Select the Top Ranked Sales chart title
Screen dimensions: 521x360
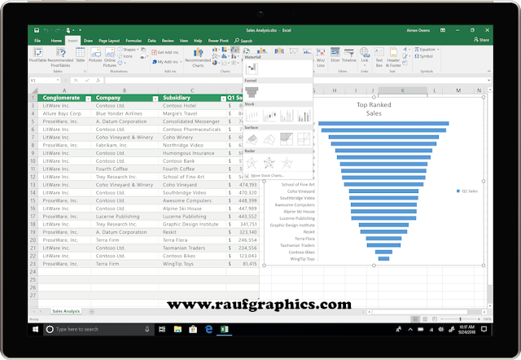coord(374,109)
